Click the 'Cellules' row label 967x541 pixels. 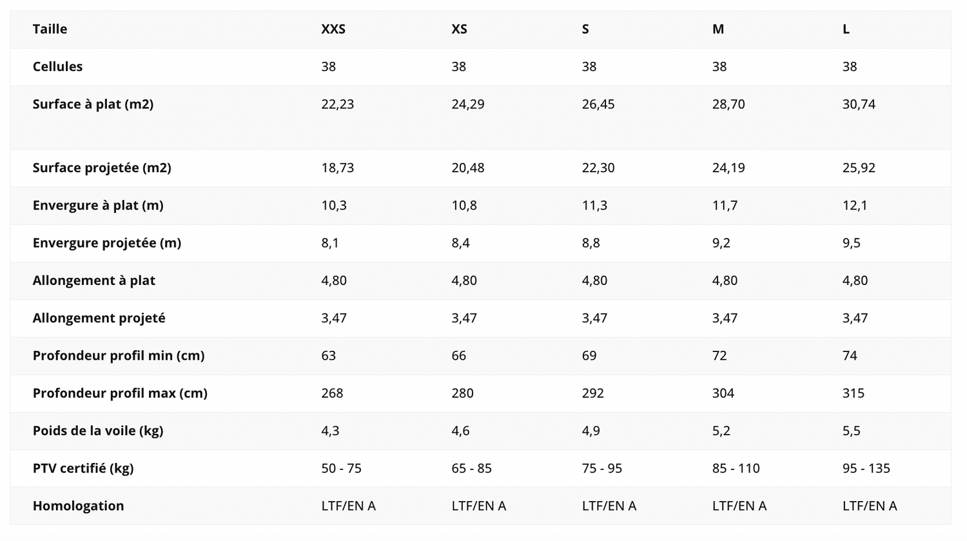click(57, 66)
